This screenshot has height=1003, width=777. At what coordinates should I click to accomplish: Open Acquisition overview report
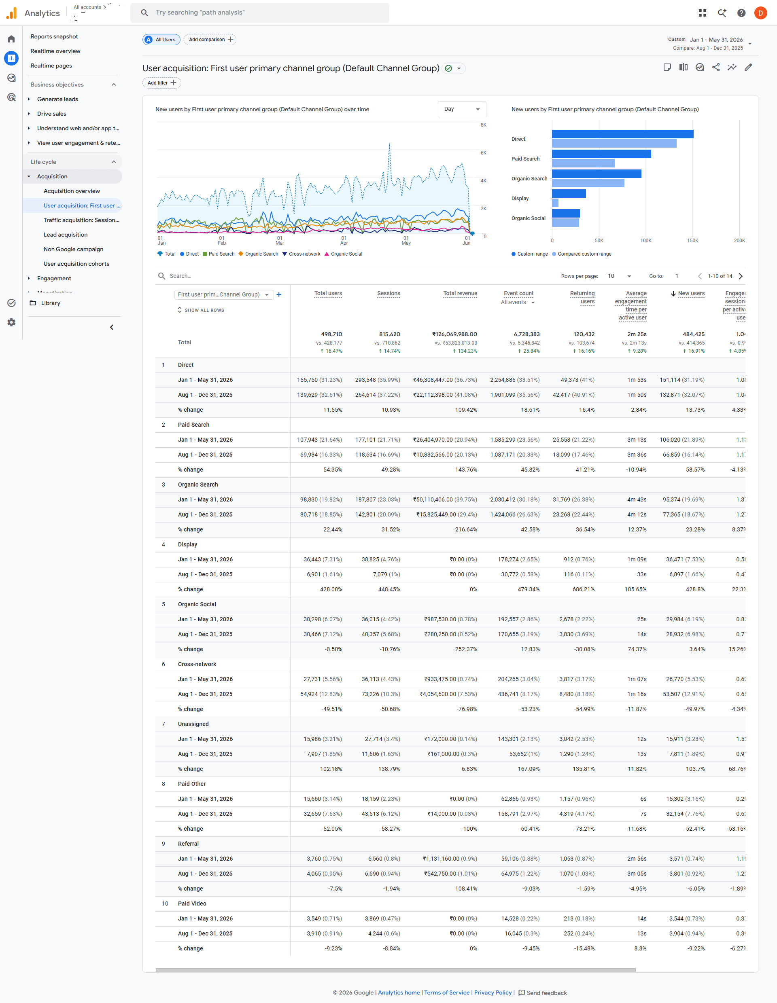72,191
